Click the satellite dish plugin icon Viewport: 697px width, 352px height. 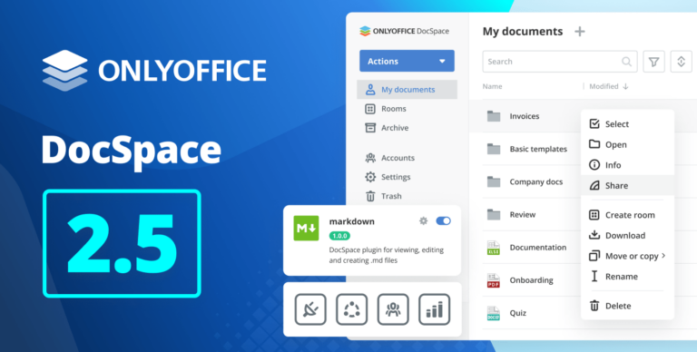[x=310, y=309]
